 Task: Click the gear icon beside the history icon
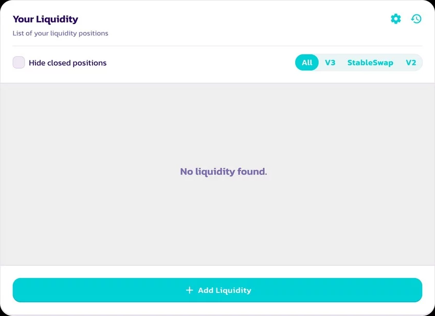395,19
